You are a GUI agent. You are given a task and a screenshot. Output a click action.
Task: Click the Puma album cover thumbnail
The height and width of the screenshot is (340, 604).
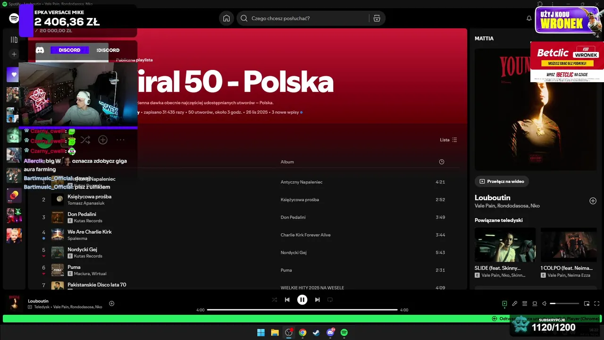pyautogui.click(x=58, y=270)
